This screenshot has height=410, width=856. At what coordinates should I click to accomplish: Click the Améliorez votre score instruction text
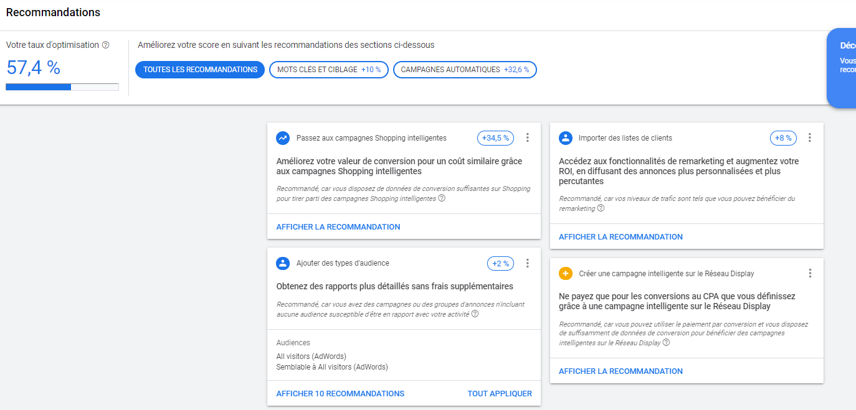[x=286, y=45]
